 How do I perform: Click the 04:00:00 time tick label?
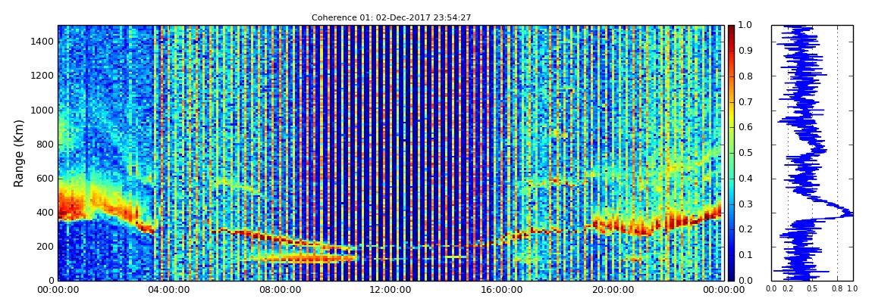(x=168, y=290)
